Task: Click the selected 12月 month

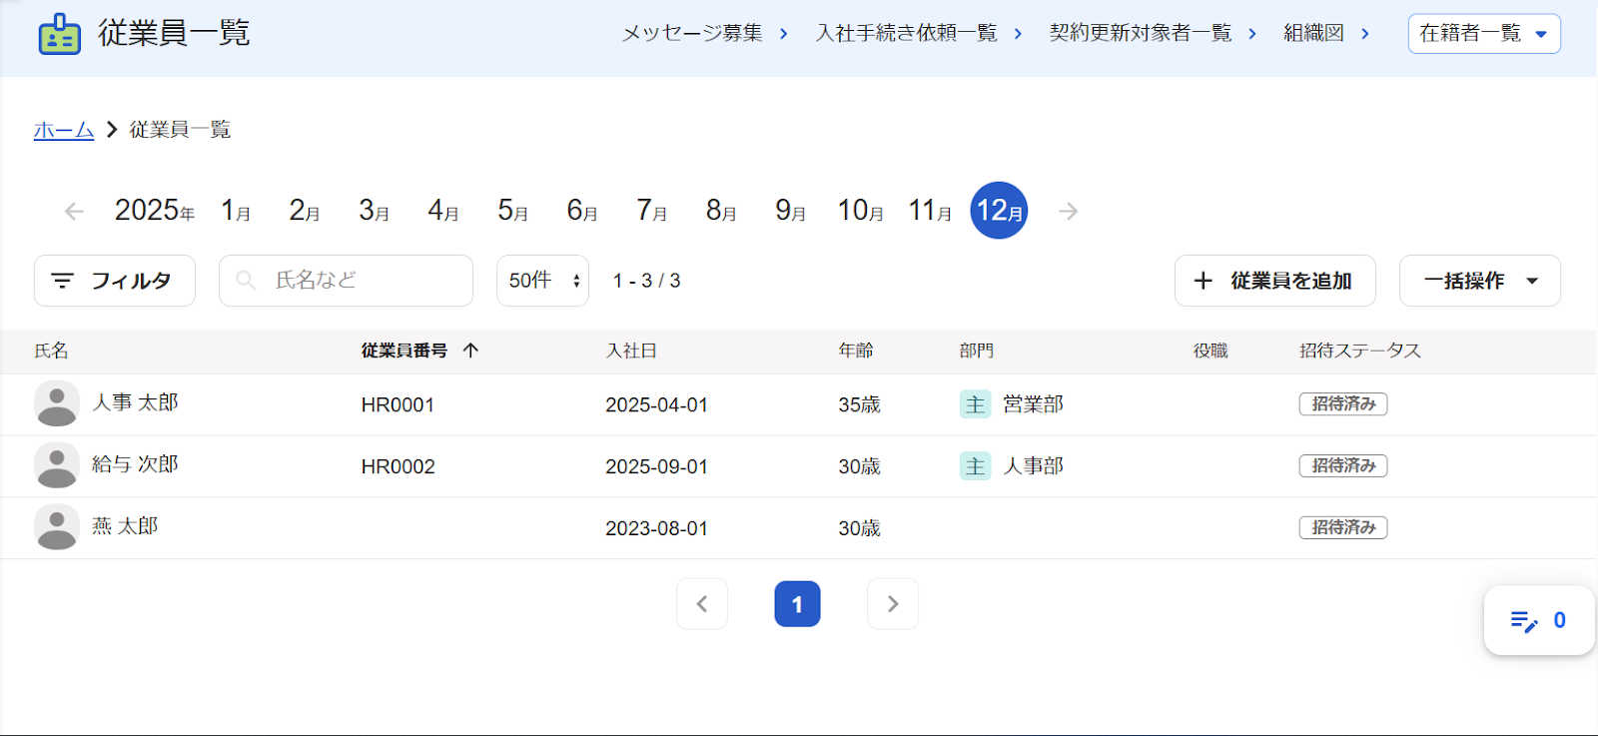Action: coord(999,211)
